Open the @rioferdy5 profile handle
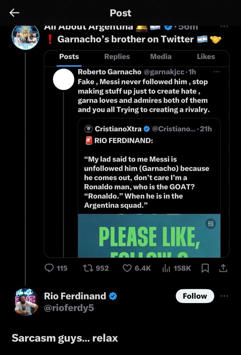This screenshot has width=241, height=355. point(69,308)
